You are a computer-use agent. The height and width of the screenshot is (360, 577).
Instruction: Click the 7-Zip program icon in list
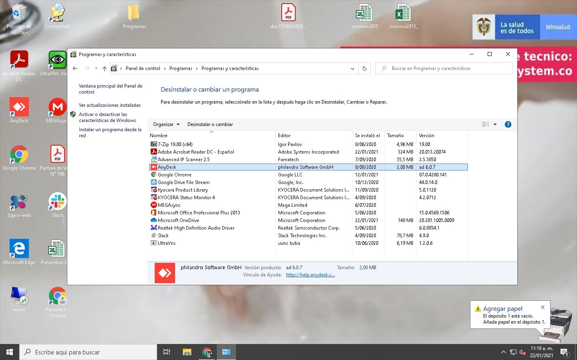153,144
